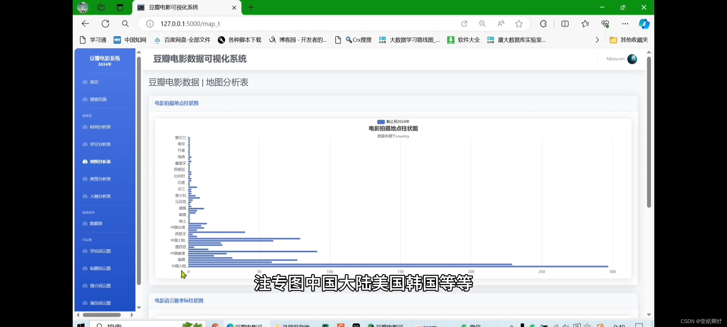
Task: Open browser settings and more menu
Action: point(625,24)
